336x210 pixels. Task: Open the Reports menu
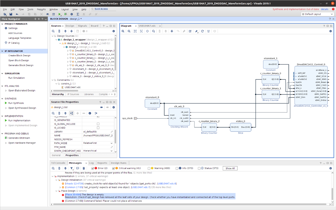click(x=41, y=9)
